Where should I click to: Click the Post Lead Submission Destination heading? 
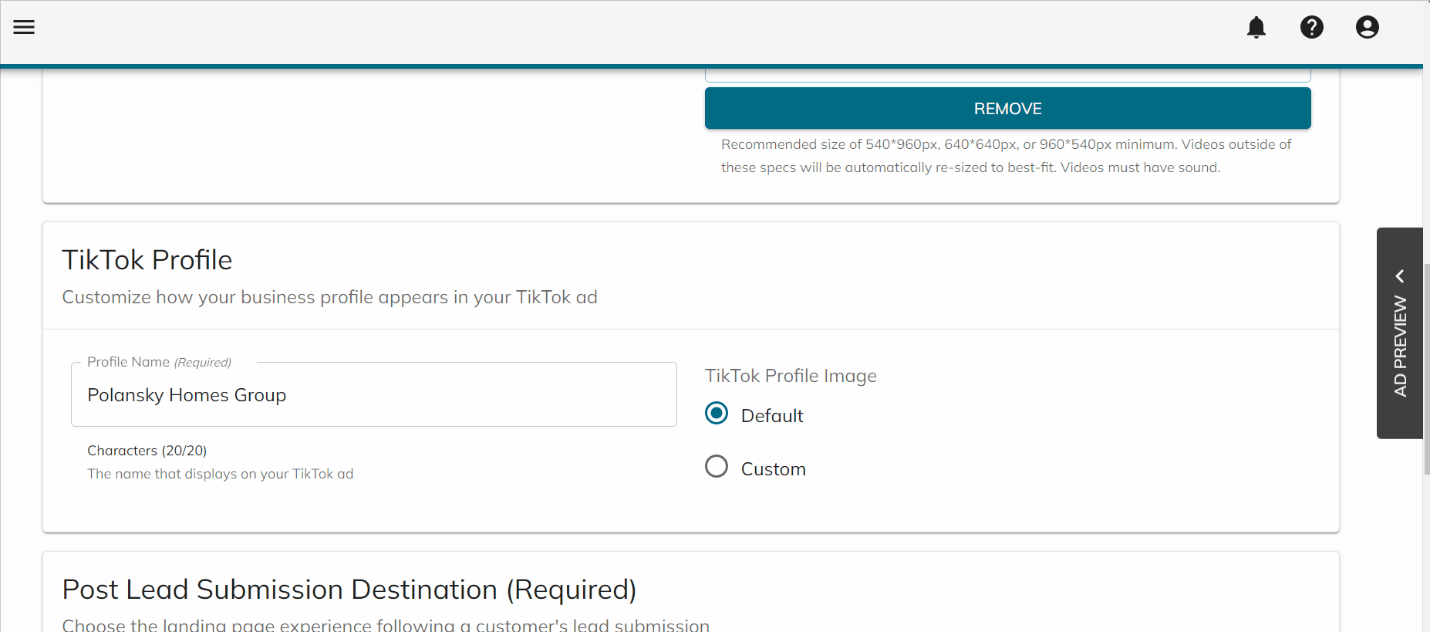(x=349, y=590)
